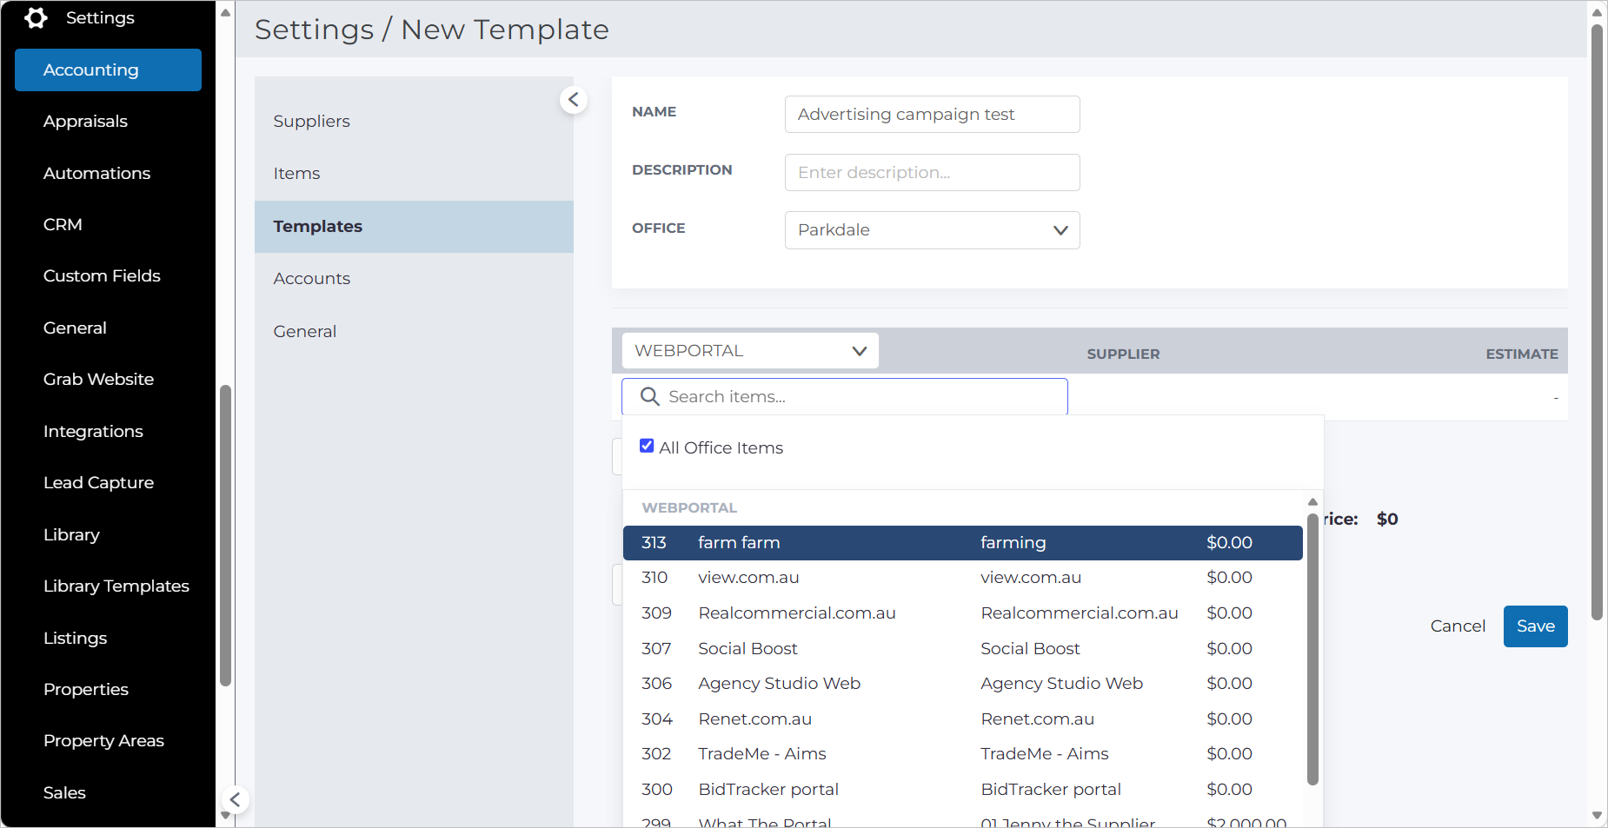Open Custom Fields in the sidebar

click(x=102, y=275)
